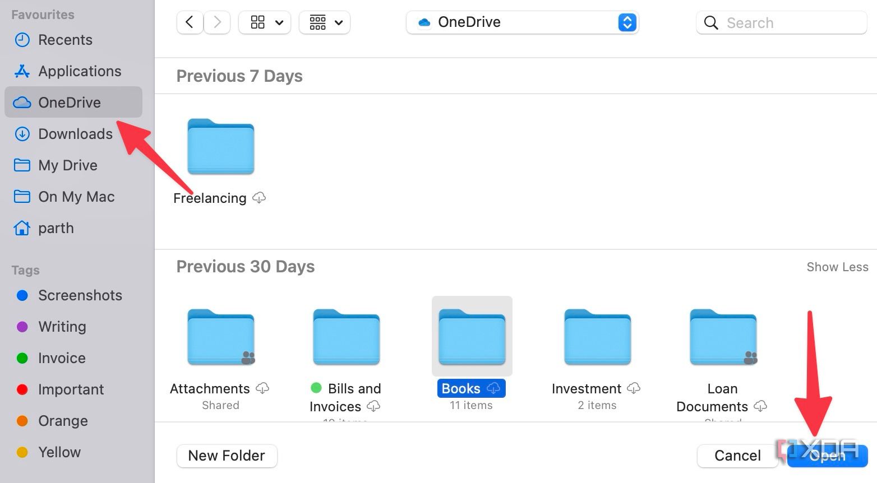Select Applications in the Favourites sidebar
The height and width of the screenshot is (483, 877).
click(79, 71)
